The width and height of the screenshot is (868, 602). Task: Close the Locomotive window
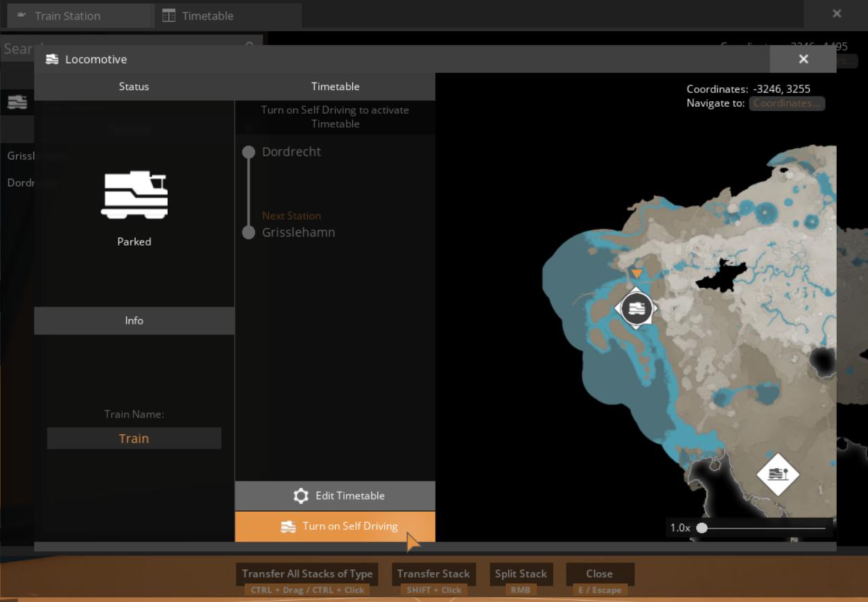[803, 59]
